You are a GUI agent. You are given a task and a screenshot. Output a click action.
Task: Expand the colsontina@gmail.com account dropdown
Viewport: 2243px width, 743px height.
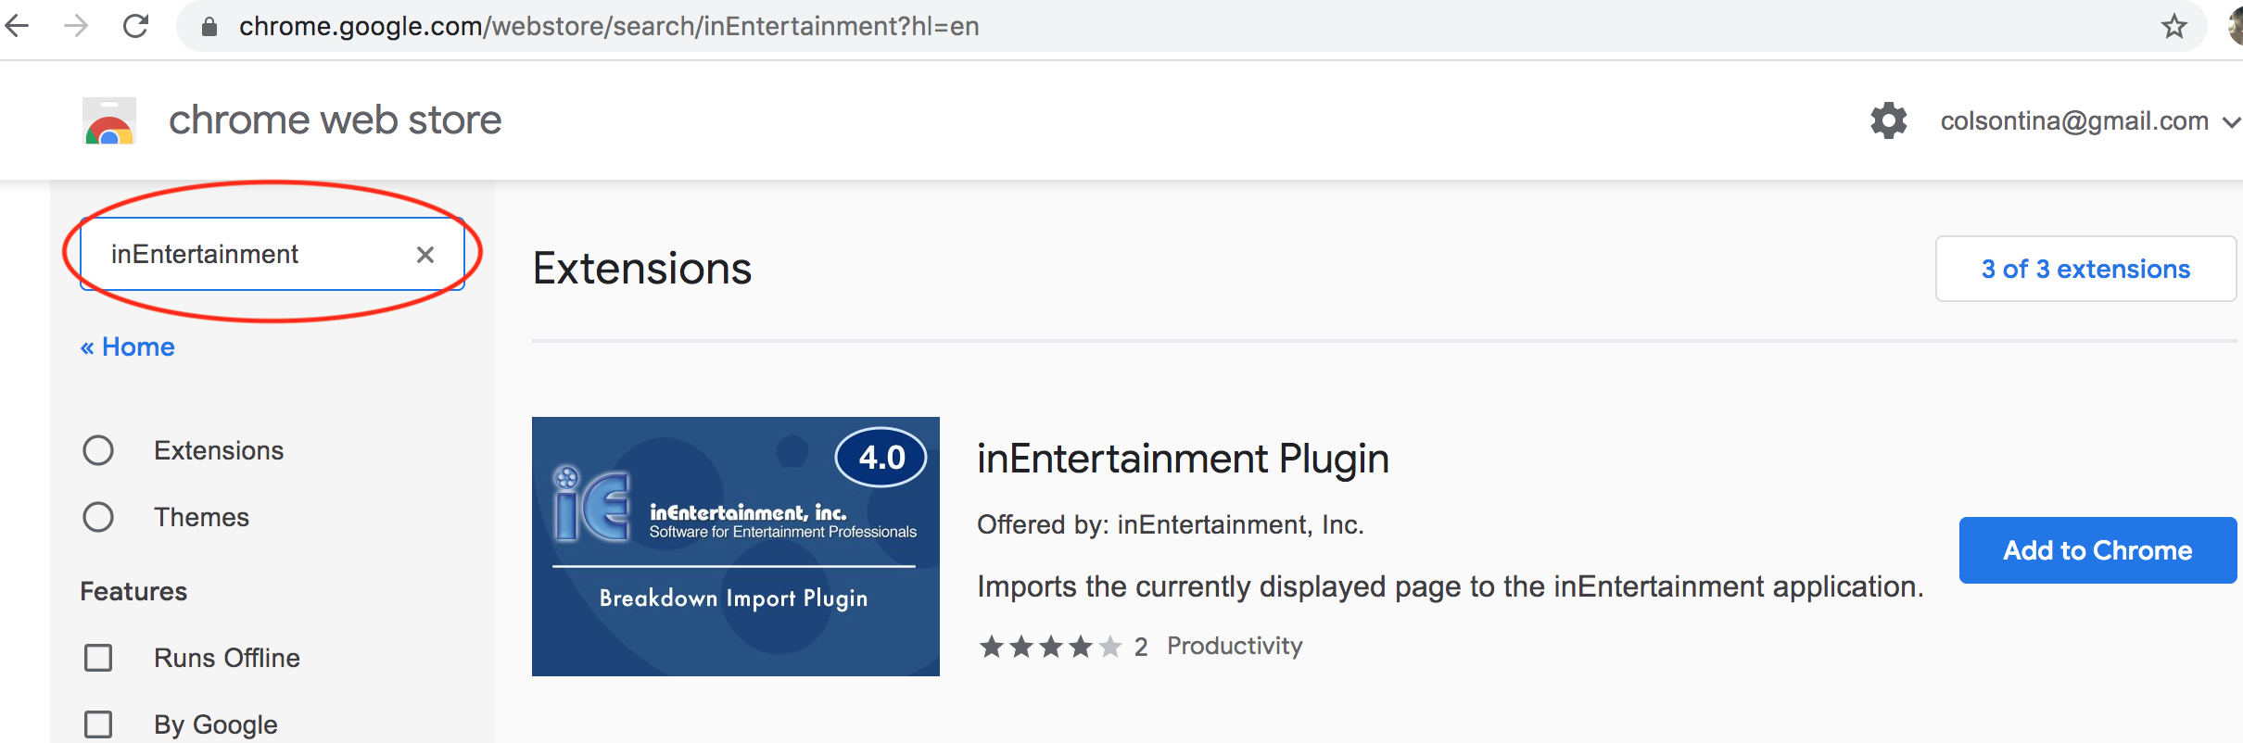(2089, 120)
